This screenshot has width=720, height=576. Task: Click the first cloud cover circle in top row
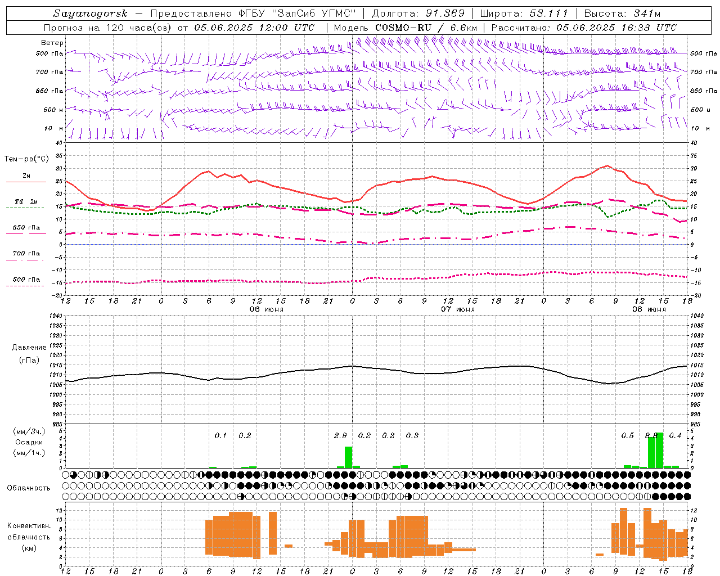[x=66, y=475]
